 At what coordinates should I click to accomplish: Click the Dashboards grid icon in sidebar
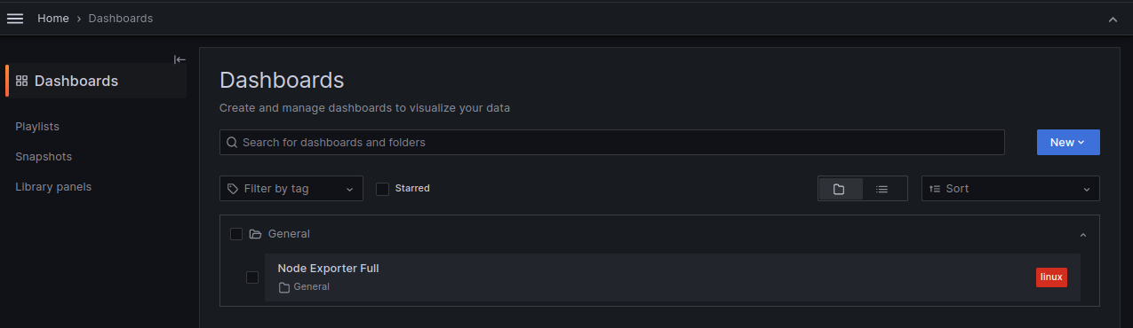22,81
